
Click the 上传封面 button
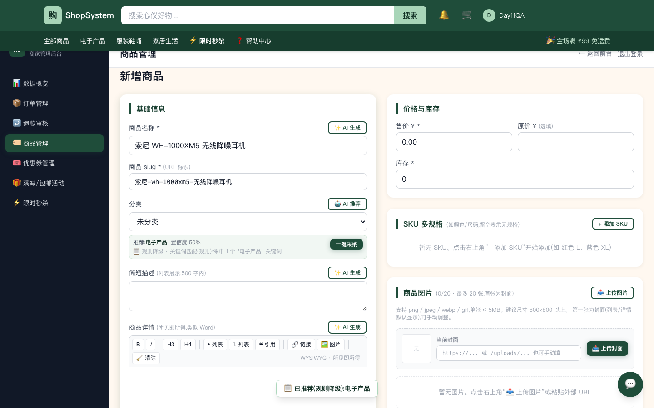(607, 349)
